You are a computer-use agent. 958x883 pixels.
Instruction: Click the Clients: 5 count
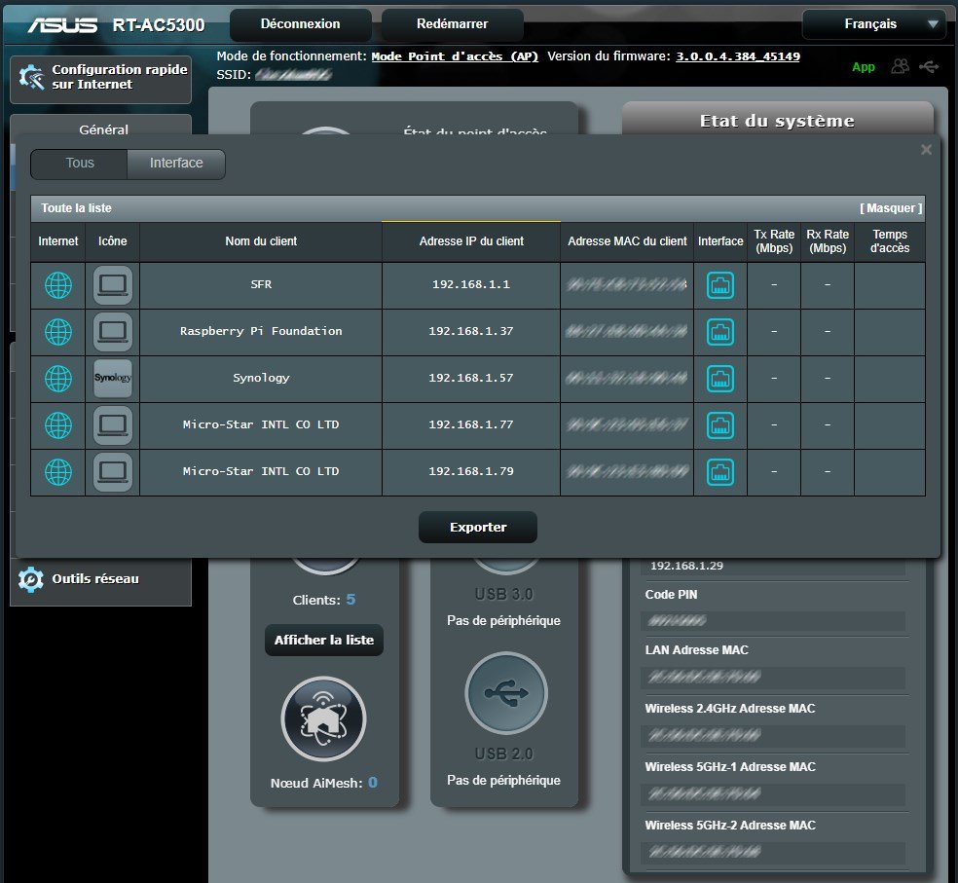[324, 600]
